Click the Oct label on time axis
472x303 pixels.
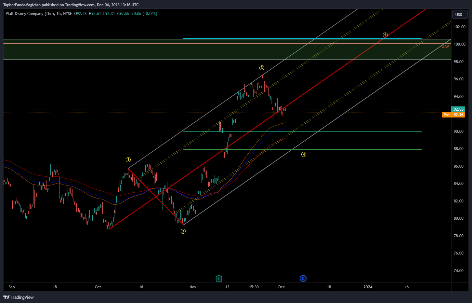(98, 287)
